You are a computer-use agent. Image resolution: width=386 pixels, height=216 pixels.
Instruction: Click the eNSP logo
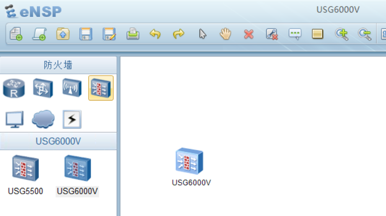click(x=33, y=11)
